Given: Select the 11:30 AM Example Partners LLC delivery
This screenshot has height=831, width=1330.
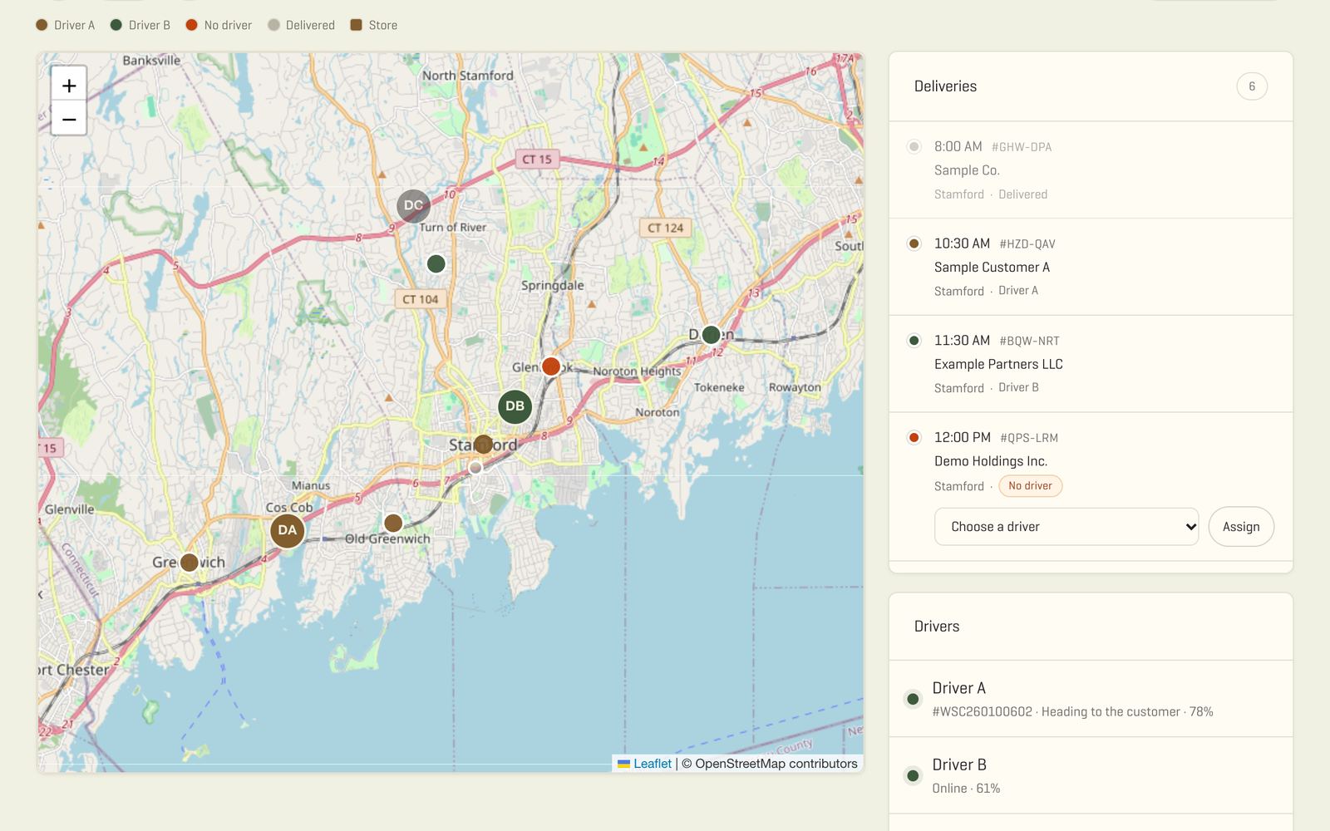Looking at the screenshot, I should coord(1091,364).
